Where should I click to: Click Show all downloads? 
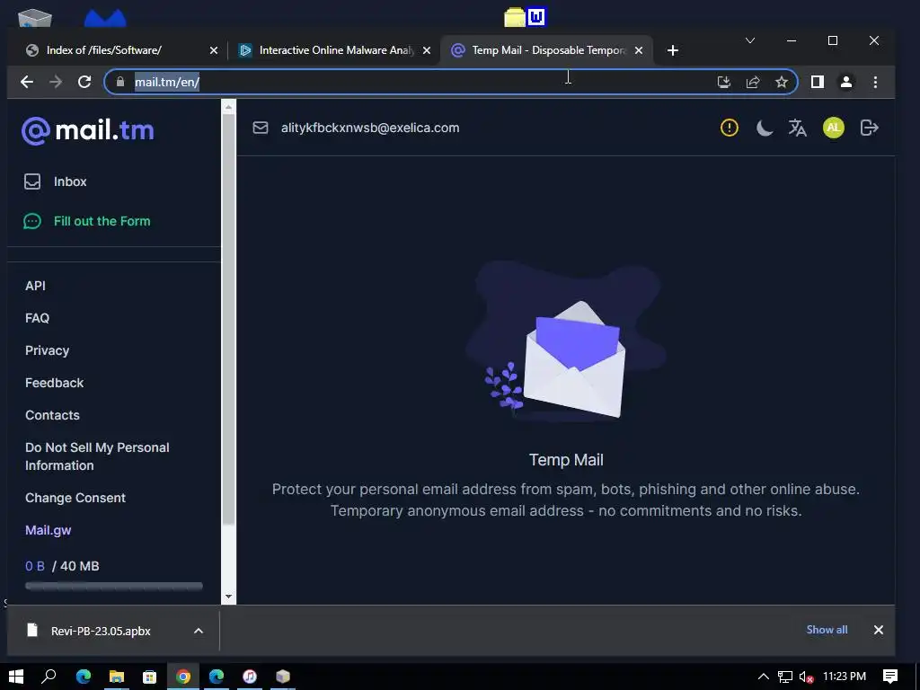click(827, 630)
